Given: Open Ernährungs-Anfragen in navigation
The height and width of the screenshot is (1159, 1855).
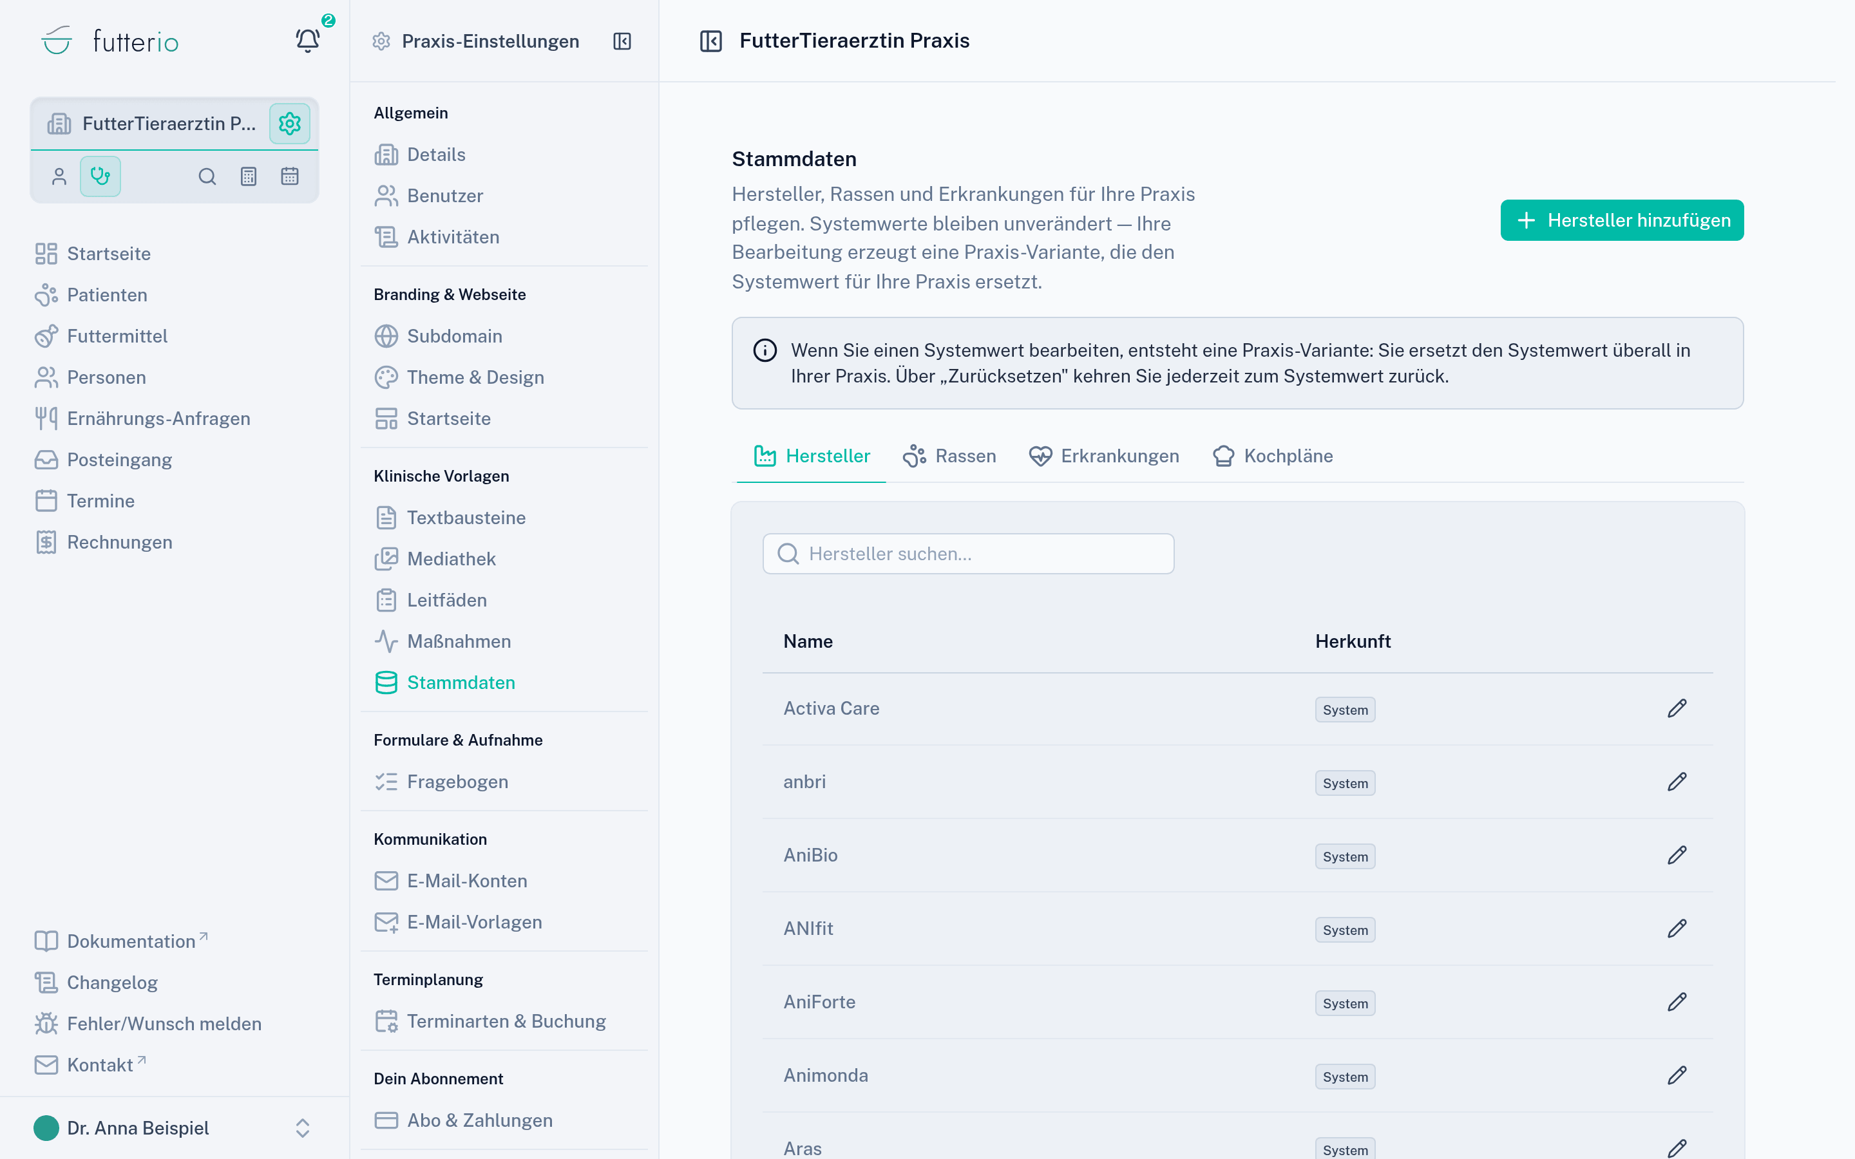Looking at the screenshot, I should (142, 419).
